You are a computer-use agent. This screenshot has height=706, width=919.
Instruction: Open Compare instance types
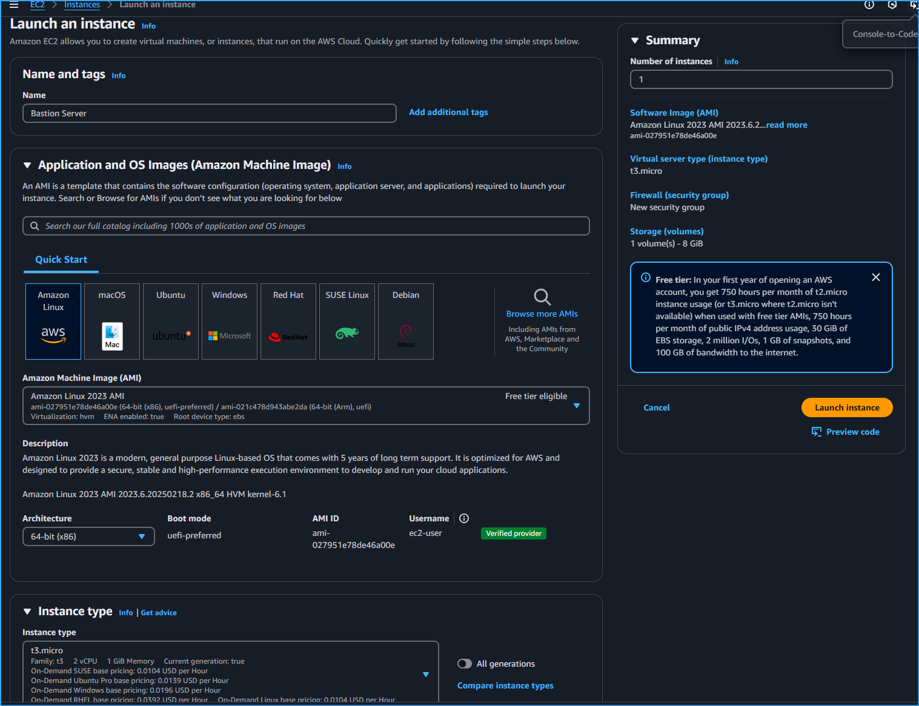pos(505,685)
